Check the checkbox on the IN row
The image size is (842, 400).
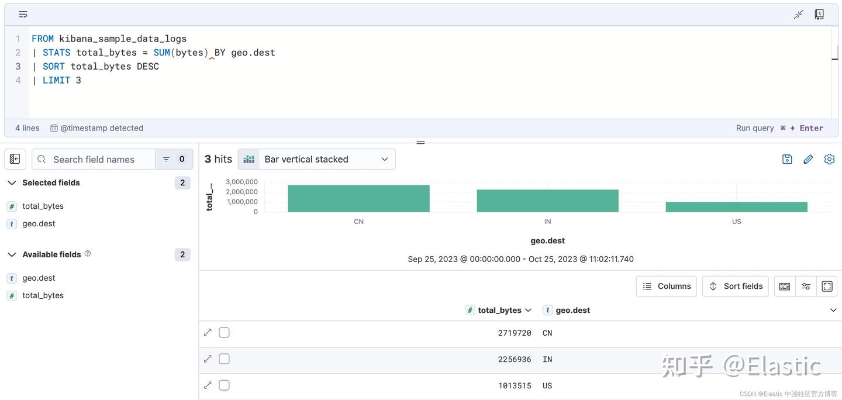point(224,358)
